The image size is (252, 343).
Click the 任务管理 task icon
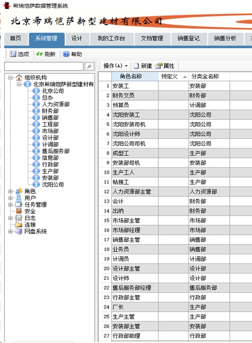19,205
